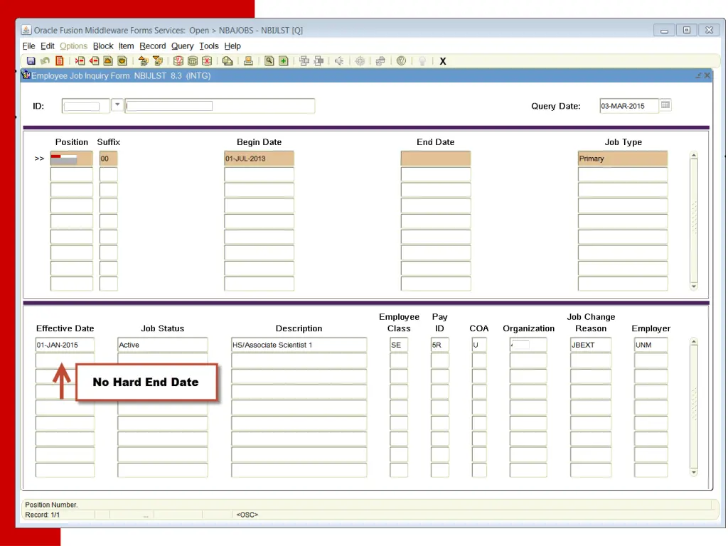This screenshot has width=728, height=546.
Task: Click the Workflow Submit toolbar icon
Action: (304, 61)
